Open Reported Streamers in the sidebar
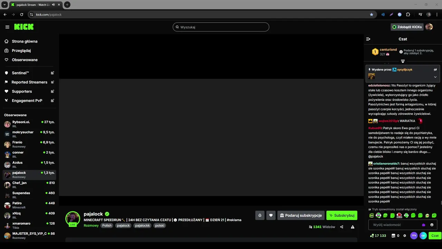This screenshot has height=249, width=442. coord(29,82)
